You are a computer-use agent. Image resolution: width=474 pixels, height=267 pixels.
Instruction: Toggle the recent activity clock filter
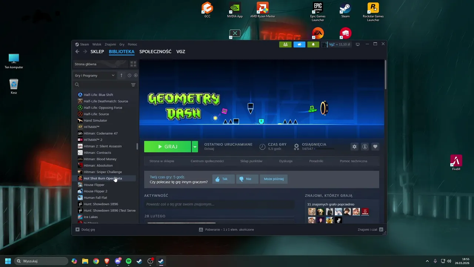129,75
